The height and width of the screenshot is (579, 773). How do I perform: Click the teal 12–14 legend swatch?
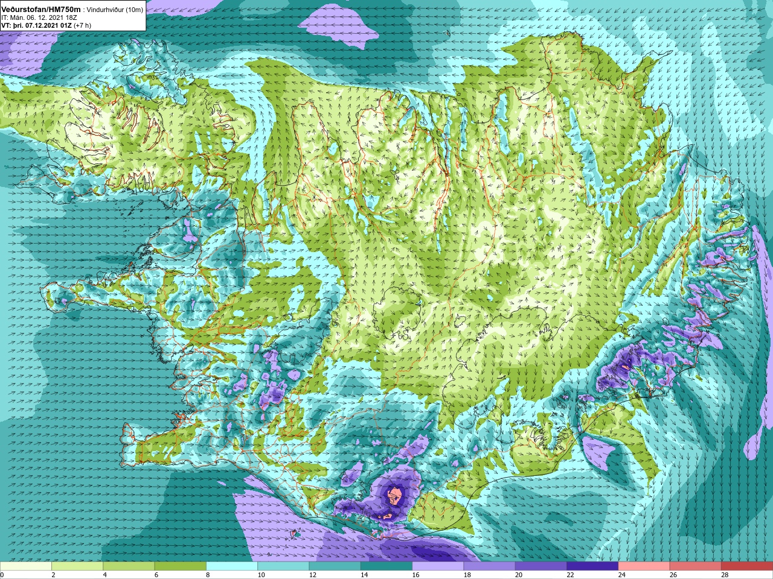pos(335,566)
